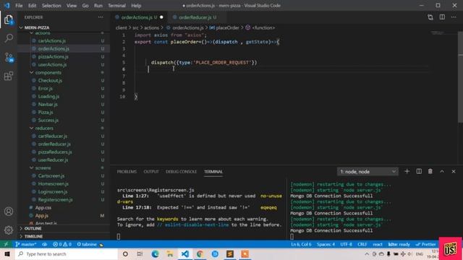This screenshot has height=260, width=463.
Task: Open userReducer.js in explorer
Action: pyautogui.click(x=53, y=160)
